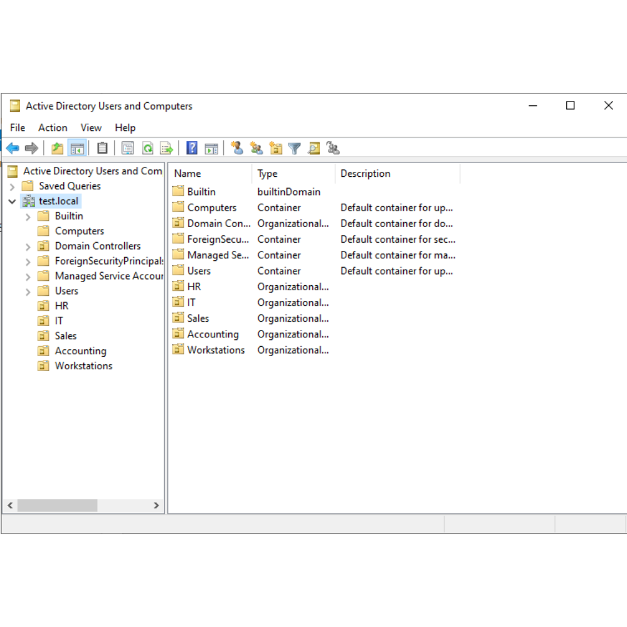Screen dimensions: 627x627
Task: Click Add to group toolbar icon
Action: [333, 148]
